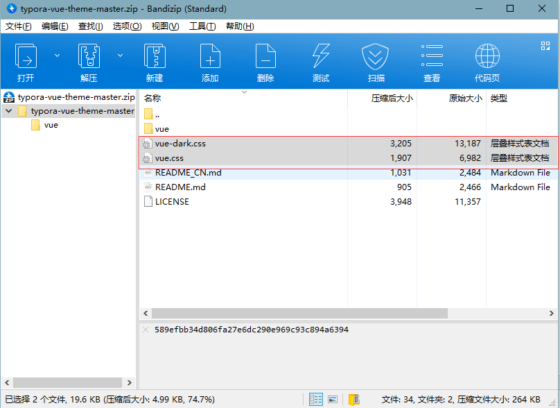Click the Open (打开) toolbar icon
This screenshot has height=408, width=560.
(26, 56)
